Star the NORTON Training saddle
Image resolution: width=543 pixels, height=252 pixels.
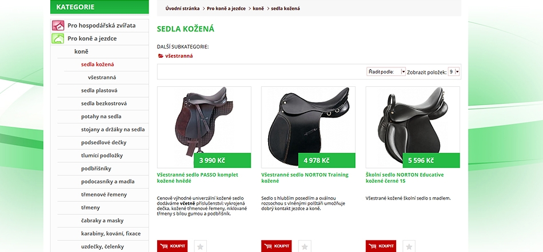(x=305, y=246)
